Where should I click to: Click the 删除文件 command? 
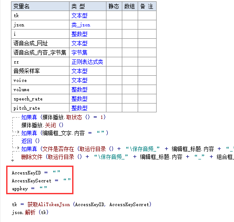coord(32,157)
